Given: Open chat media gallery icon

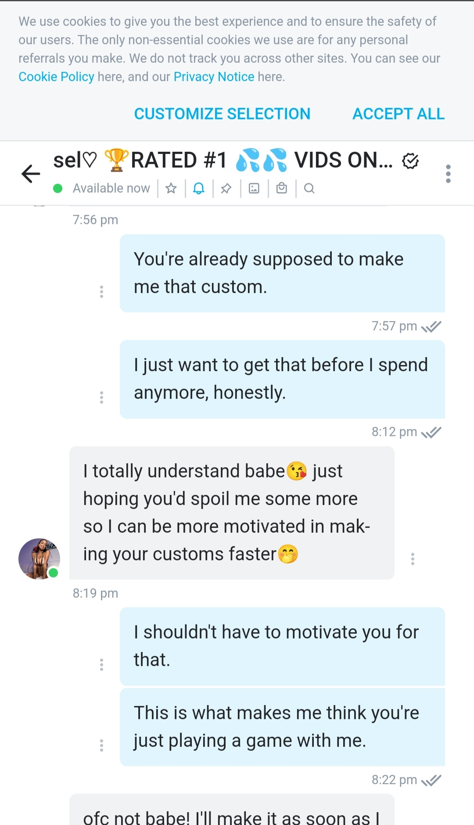Looking at the screenshot, I should pos(254,188).
